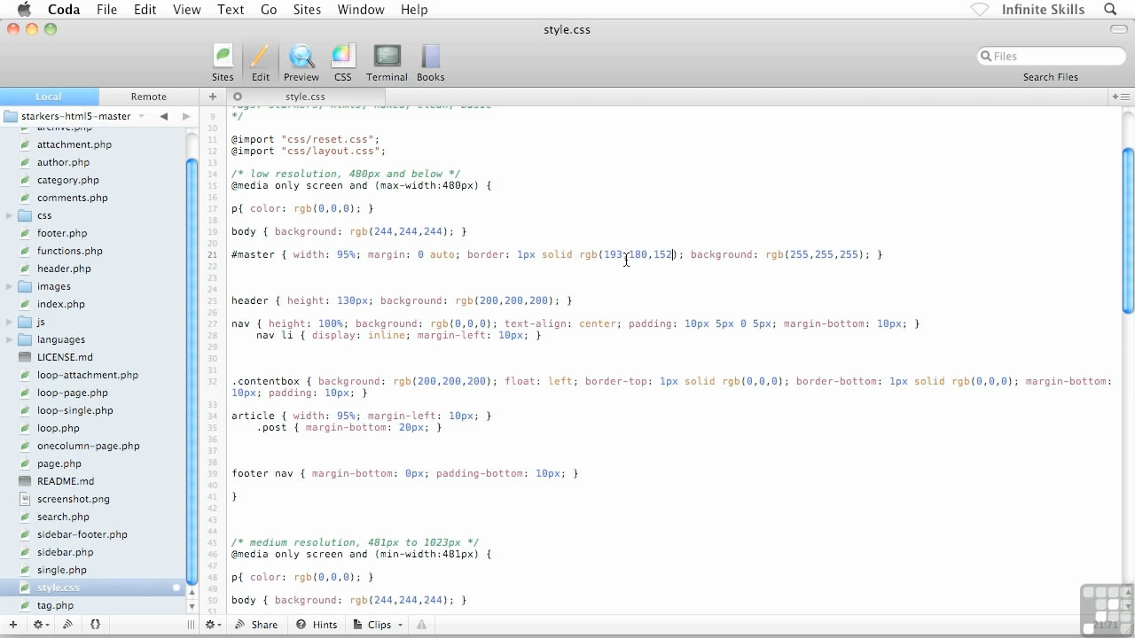Close the style.css tab with its circle button
Viewport: 1135px width, 638px height.
pos(238,97)
